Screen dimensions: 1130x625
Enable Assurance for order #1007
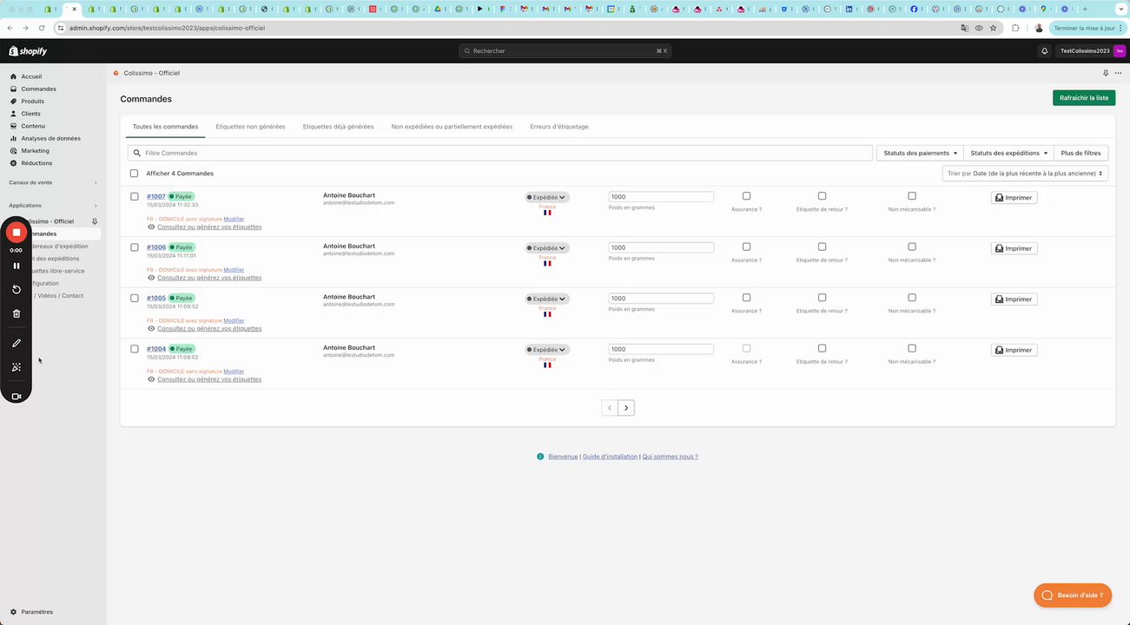tap(746, 196)
